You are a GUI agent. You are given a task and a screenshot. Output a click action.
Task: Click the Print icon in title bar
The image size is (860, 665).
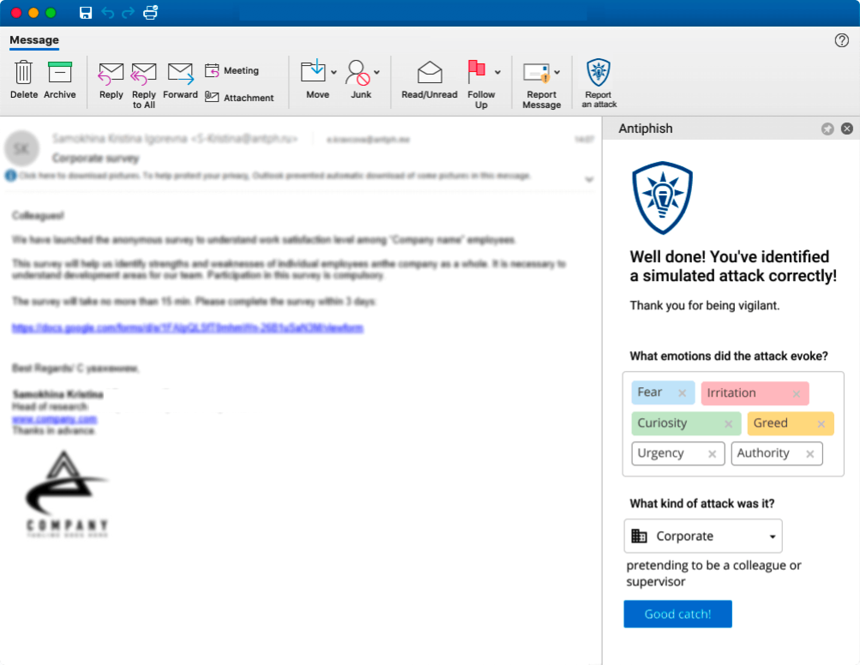(x=150, y=12)
